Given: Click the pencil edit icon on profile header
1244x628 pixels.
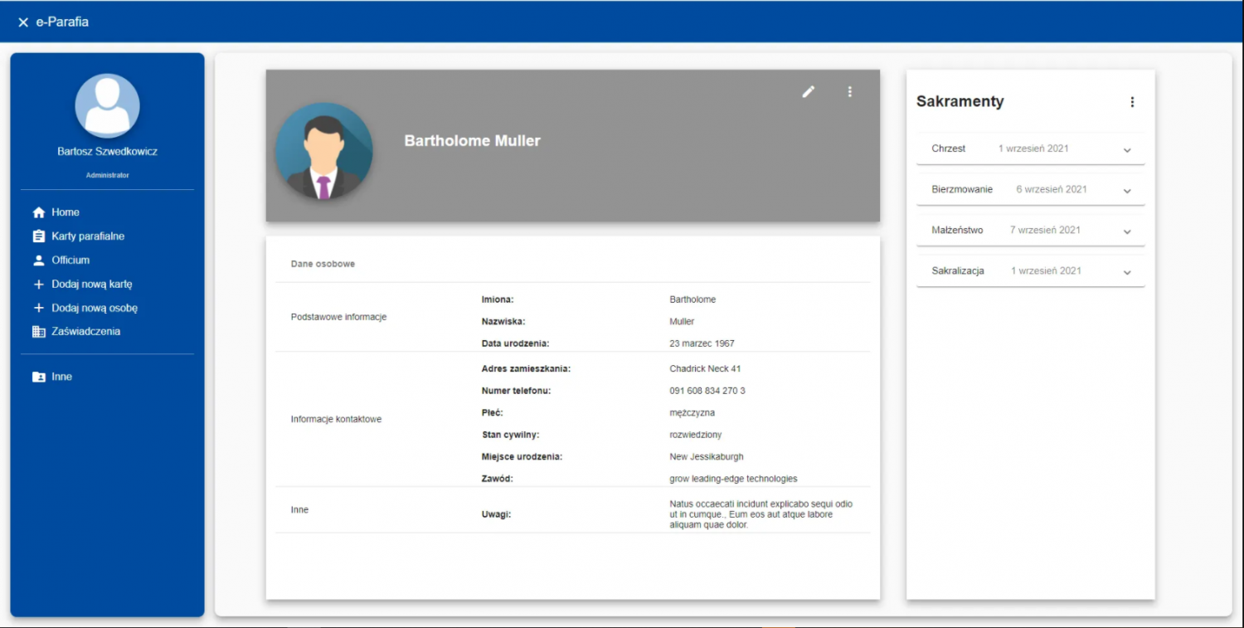Looking at the screenshot, I should click(809, 91).
